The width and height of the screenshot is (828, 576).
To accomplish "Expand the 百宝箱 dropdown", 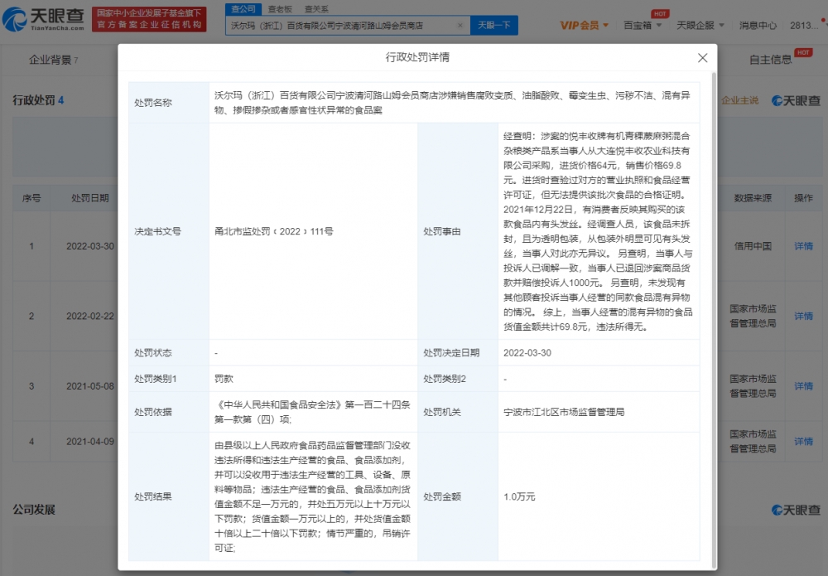I will click(643, 26).
